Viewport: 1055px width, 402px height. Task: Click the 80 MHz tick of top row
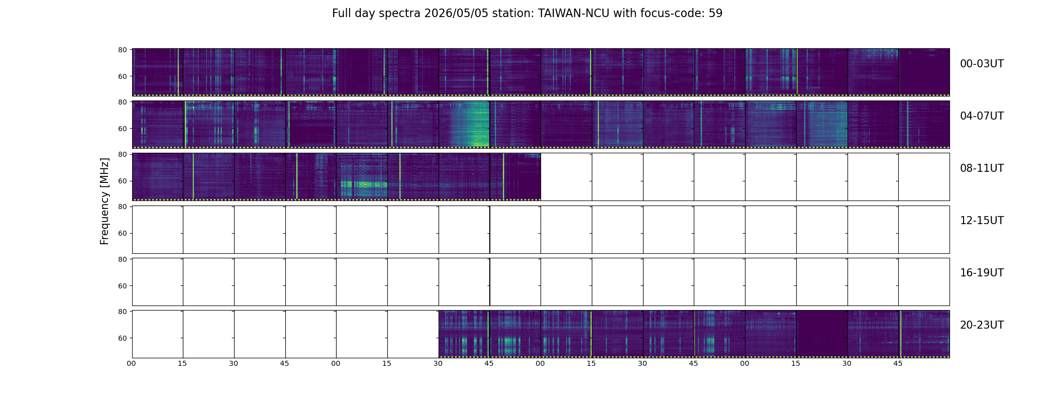123,50
